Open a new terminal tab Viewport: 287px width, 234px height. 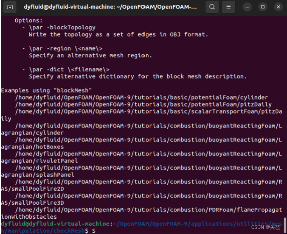[x=10, y=7]
